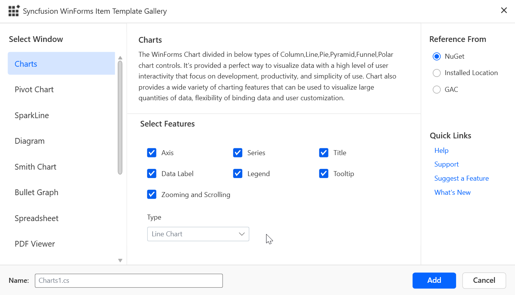
Task: Open the Spreadsheet template
Action: 36,218
